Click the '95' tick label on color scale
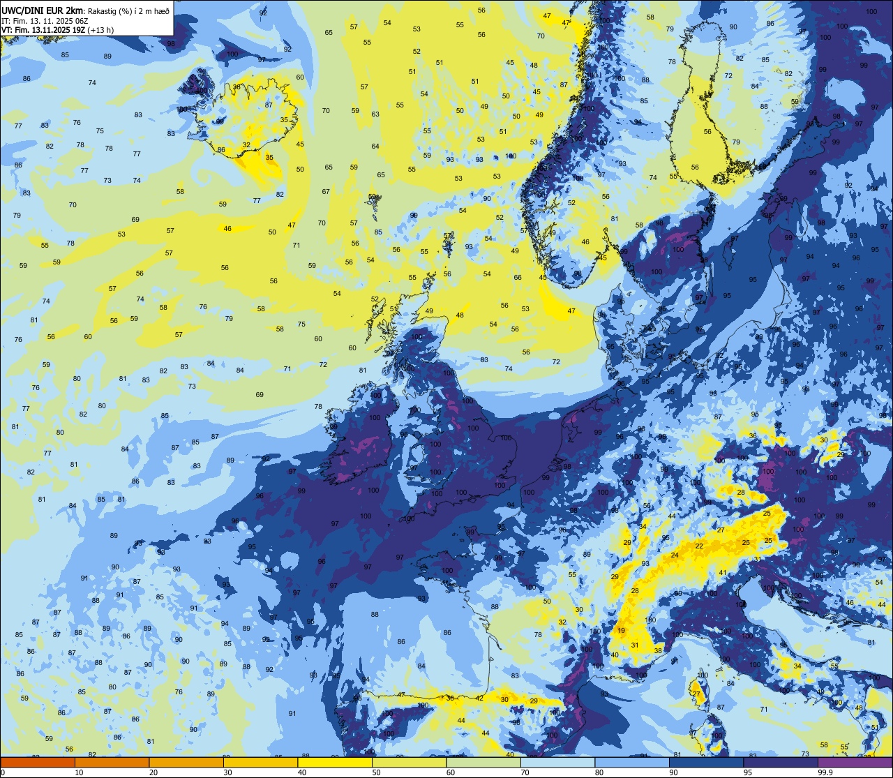The height and width of the screenshot is (778, 893). tap(748, 772)
